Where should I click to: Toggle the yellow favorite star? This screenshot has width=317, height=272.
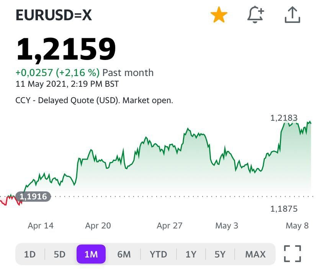click(x=219, y=15)
